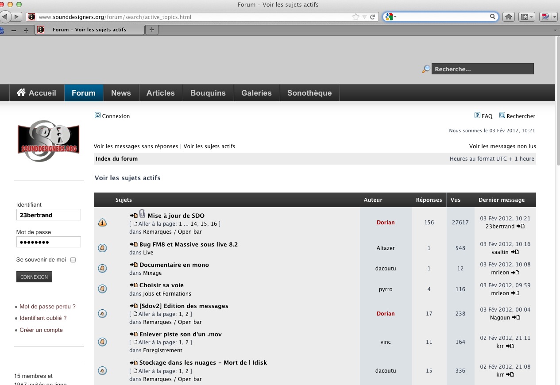Viewport: 560px width, 385px height.
Task: Click the SoundDesigners.org logo
Action: pos(48,141)
